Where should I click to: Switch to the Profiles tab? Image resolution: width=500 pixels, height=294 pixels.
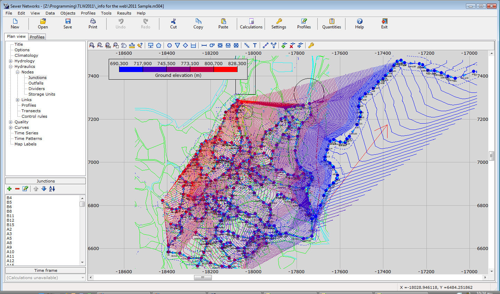[x=37, y=37]
